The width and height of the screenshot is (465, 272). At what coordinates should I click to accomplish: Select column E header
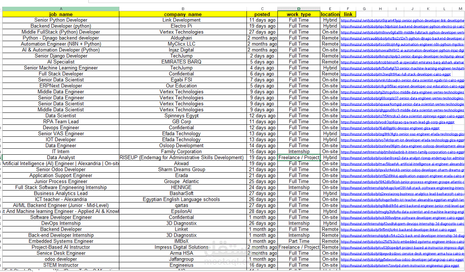[x=330, y=9]
